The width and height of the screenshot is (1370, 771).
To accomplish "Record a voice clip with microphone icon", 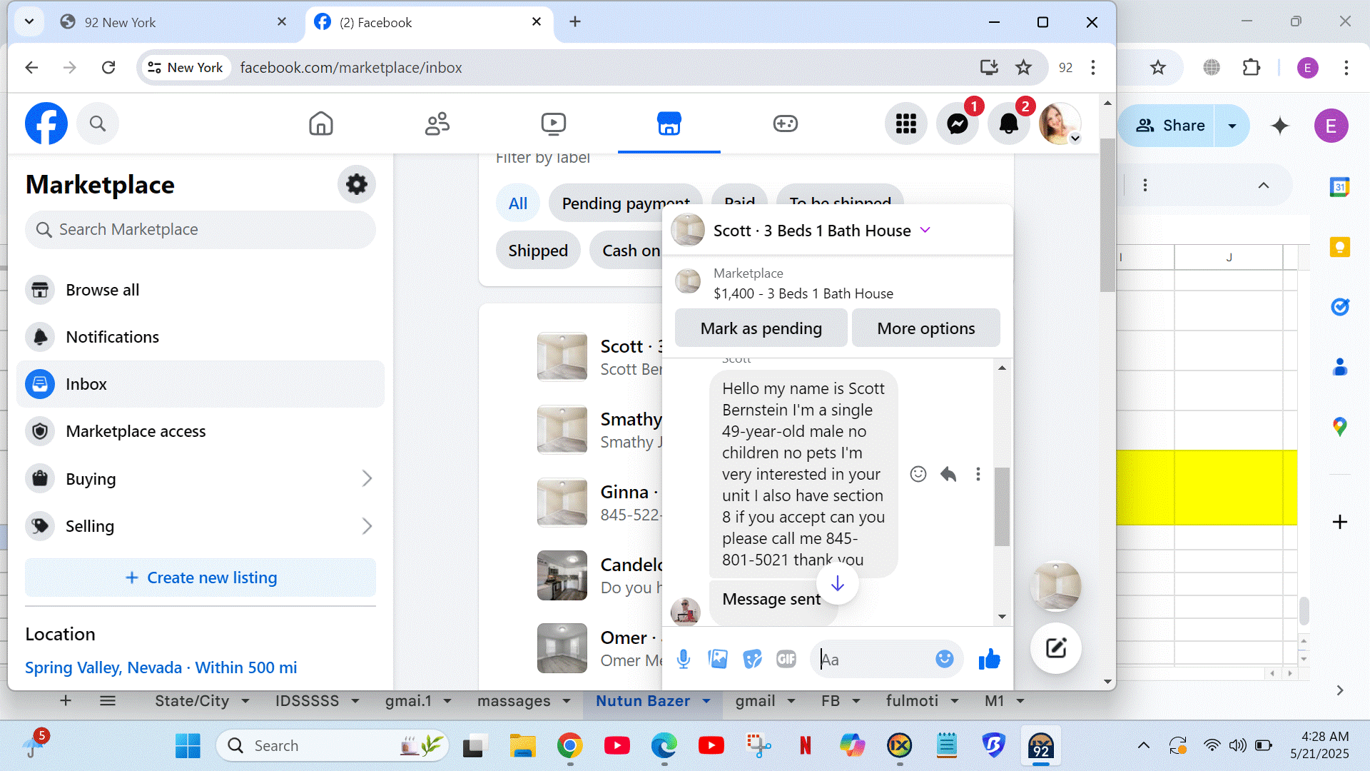I will tap(683, 659).
